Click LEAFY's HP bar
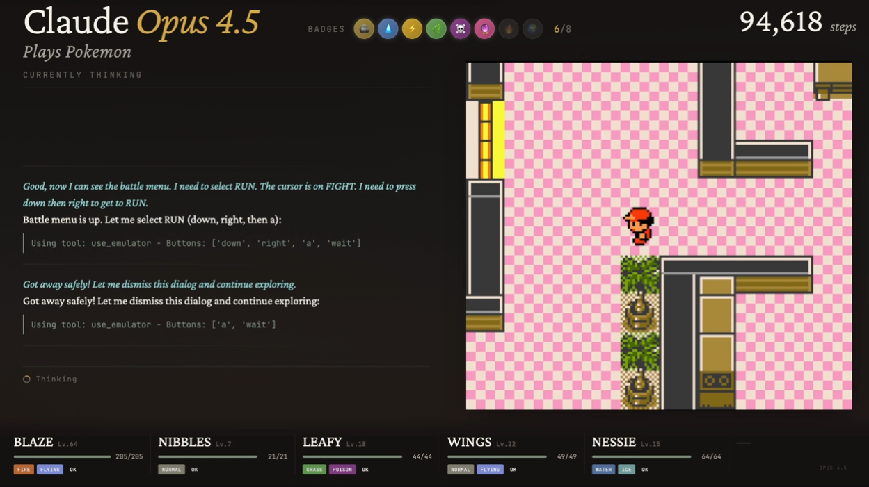Viewport: 869px width, 487px height. coord(352,456)
